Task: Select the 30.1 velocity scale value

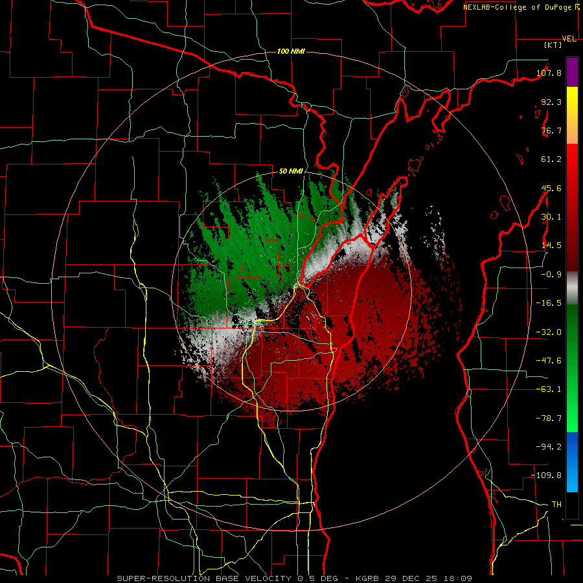Action: click(x=551, y=217)
